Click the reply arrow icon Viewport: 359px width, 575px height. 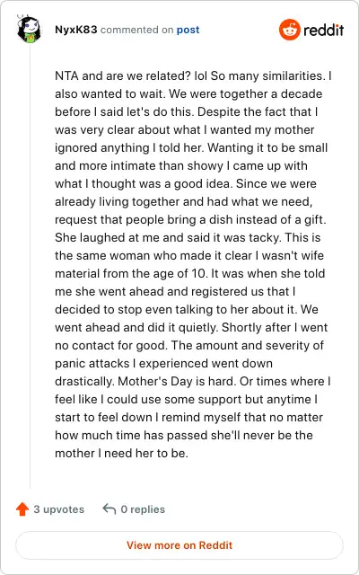[109, 509]
